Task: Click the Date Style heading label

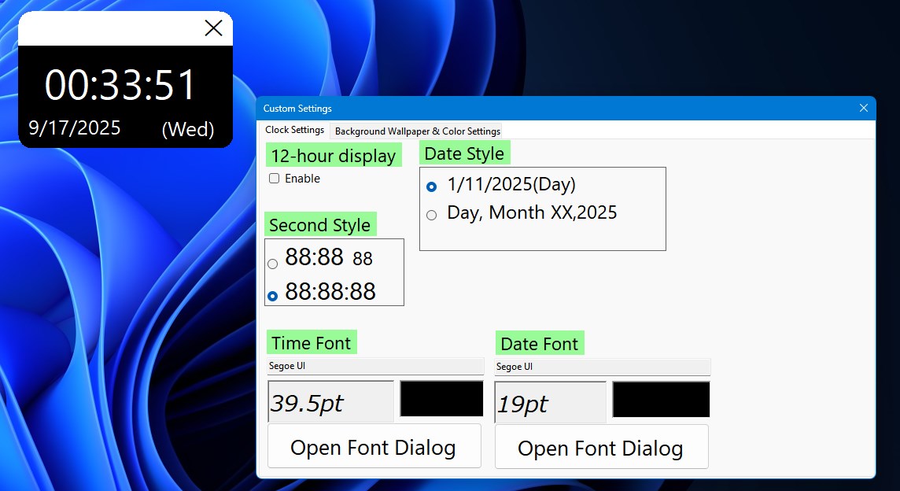Action: [464, 154]
